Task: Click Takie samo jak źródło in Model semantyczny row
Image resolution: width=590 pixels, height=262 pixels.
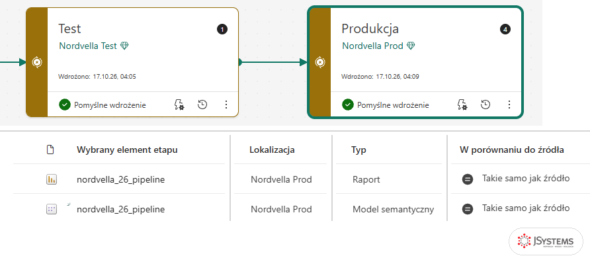Action: tap(526, 208)
